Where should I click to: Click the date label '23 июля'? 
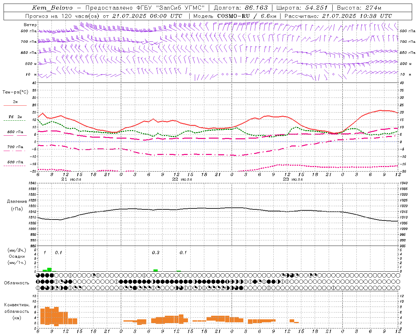293,179
